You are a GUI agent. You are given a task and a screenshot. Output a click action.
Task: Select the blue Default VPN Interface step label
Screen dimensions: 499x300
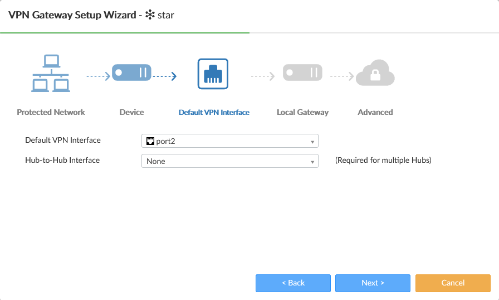pos(214,112)
